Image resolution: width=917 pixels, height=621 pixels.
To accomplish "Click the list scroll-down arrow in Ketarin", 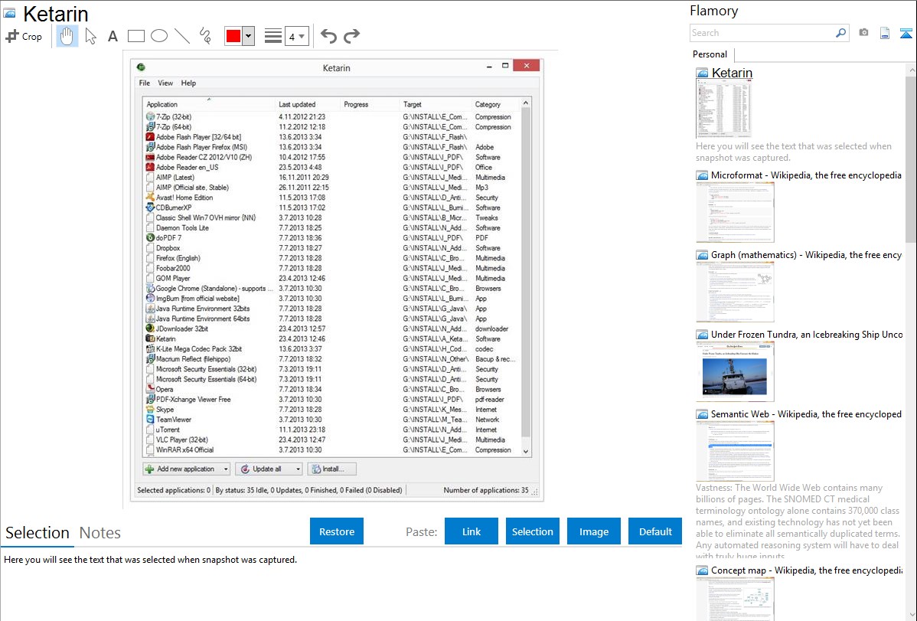I will pos(525,451).
